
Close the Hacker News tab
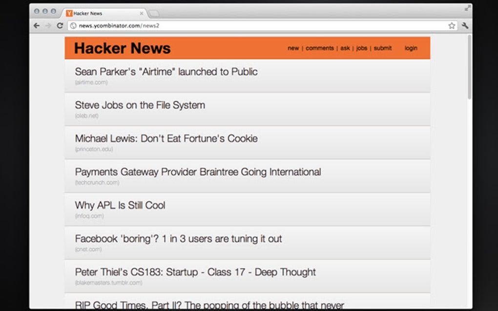[142, 13]
